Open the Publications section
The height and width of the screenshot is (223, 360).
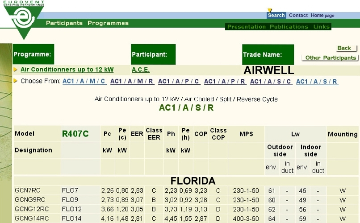289,27
